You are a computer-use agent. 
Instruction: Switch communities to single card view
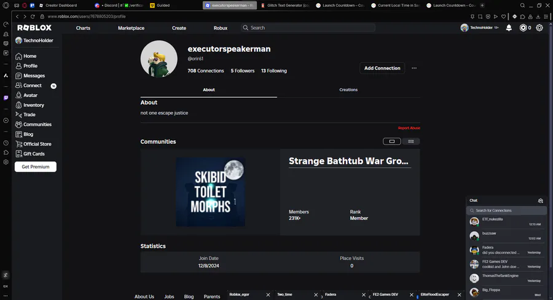[392, 141]
